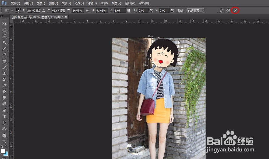Screen dimensions: 269x159
Task: Select the Zoom tool
Action: (5, 142)
